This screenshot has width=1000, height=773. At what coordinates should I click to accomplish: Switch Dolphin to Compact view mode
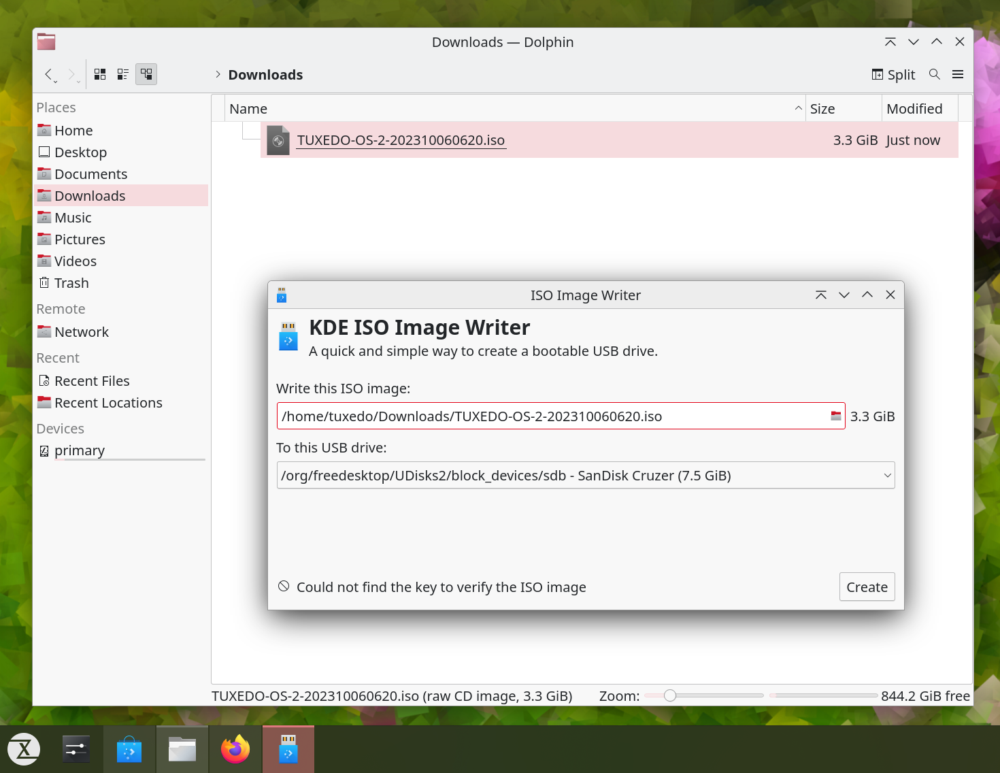(123, 74)
